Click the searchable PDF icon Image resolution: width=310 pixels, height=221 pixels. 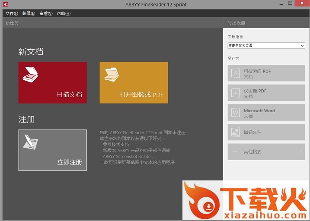(235, 73)
